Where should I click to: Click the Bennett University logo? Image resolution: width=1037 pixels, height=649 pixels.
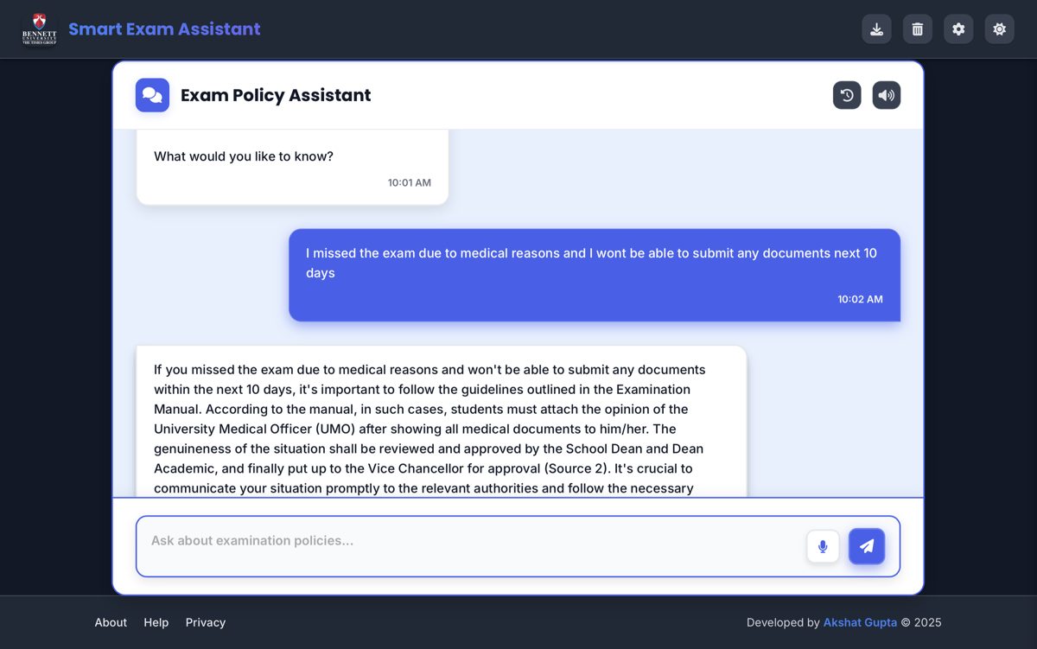pos(39,29)
